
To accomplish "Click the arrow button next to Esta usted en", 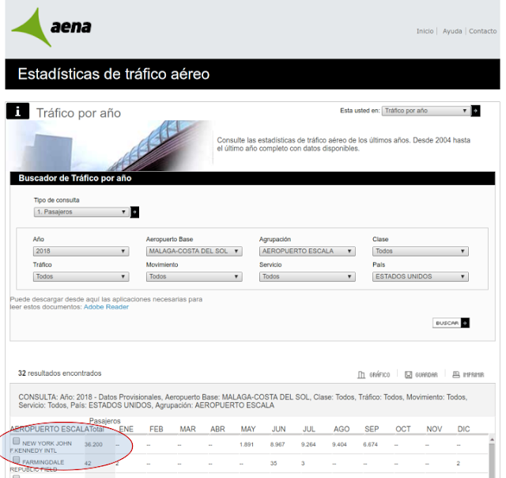I will [476, 111].
